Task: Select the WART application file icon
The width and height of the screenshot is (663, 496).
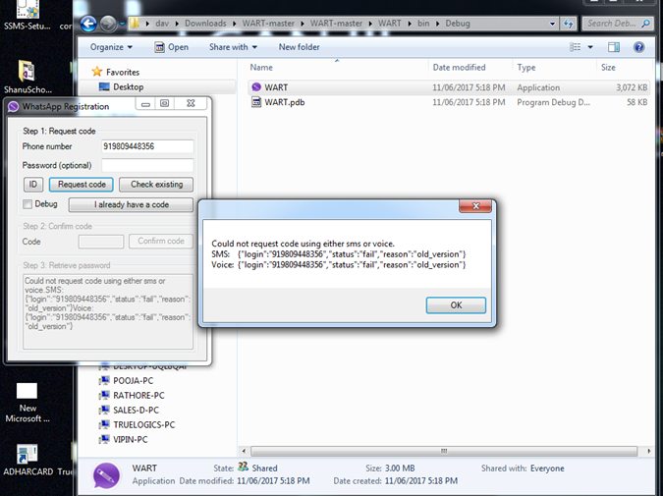Action: point(256,87)
